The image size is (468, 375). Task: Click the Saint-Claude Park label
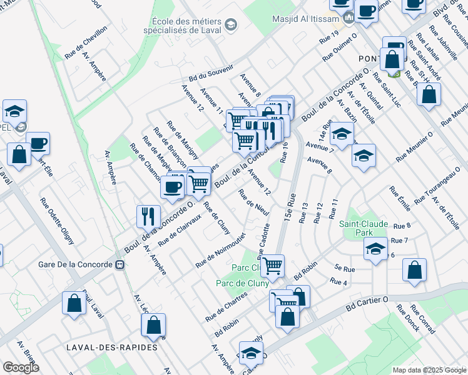tap(364, 228)
